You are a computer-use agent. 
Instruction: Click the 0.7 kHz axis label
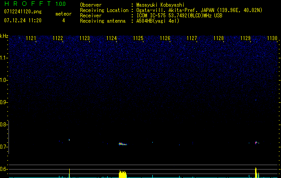pos(4,147)
